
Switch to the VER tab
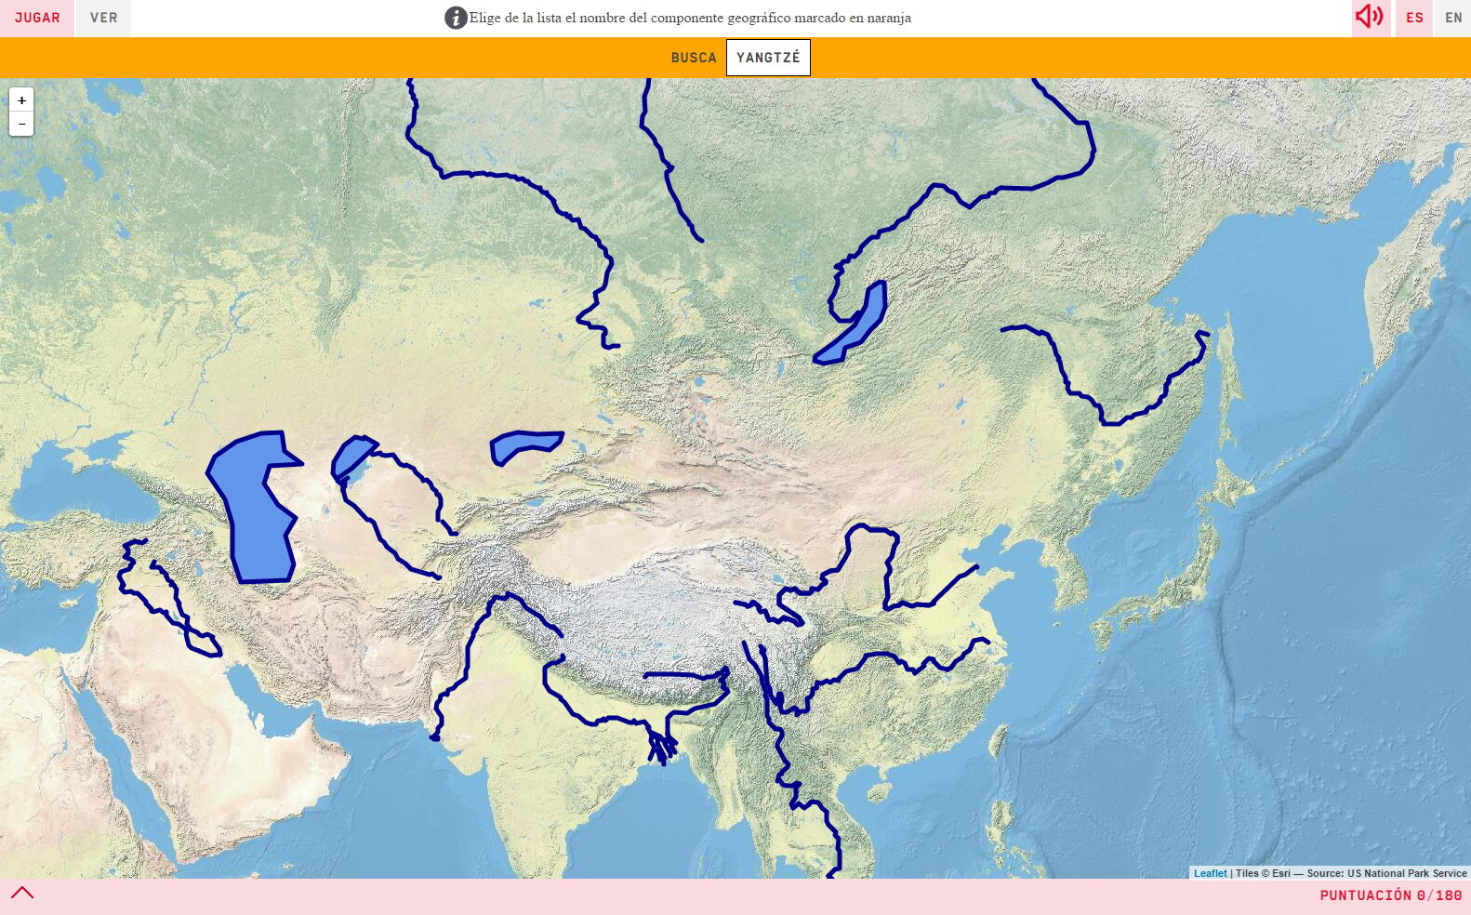point(103,18)
